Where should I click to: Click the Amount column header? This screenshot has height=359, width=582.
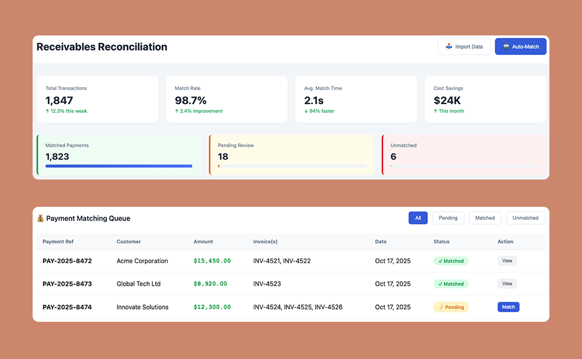pyautogui.click(x=203, y=242)
